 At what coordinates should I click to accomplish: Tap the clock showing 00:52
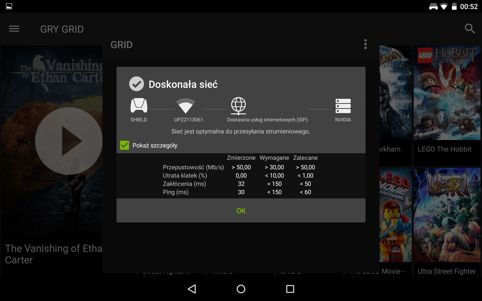(469, 7)
